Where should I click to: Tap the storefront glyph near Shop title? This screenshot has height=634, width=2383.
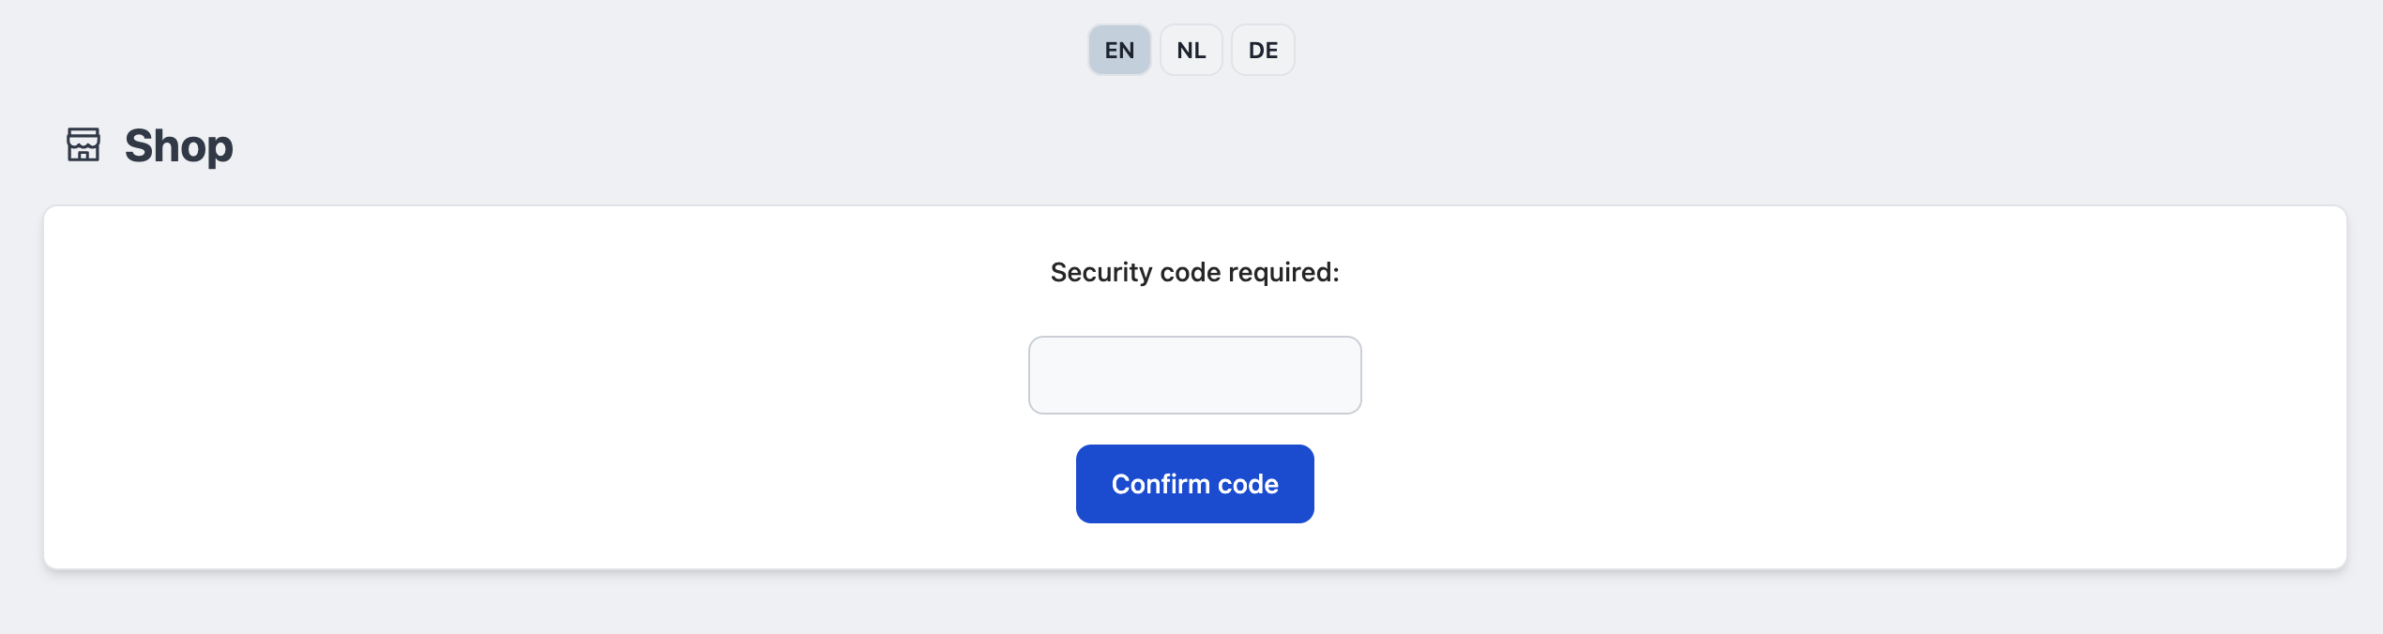tap(83, 145)
